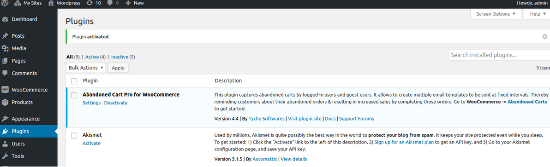
Task: Select the Pages icon in sidebar
Action: (5, 61)
